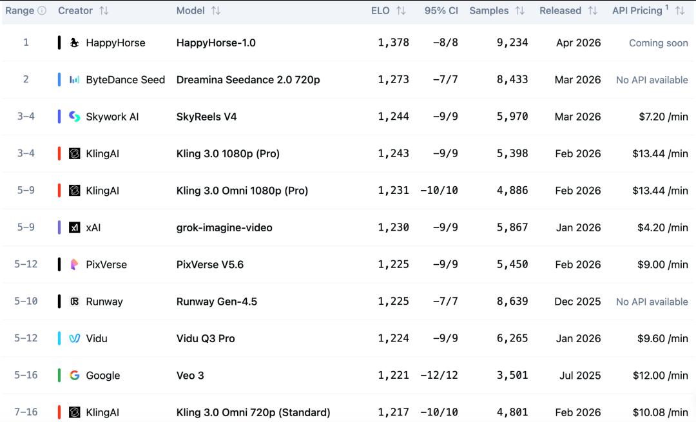Sort by Released date using sort arrows
The image size is (696, 422).
click(592, 11)
